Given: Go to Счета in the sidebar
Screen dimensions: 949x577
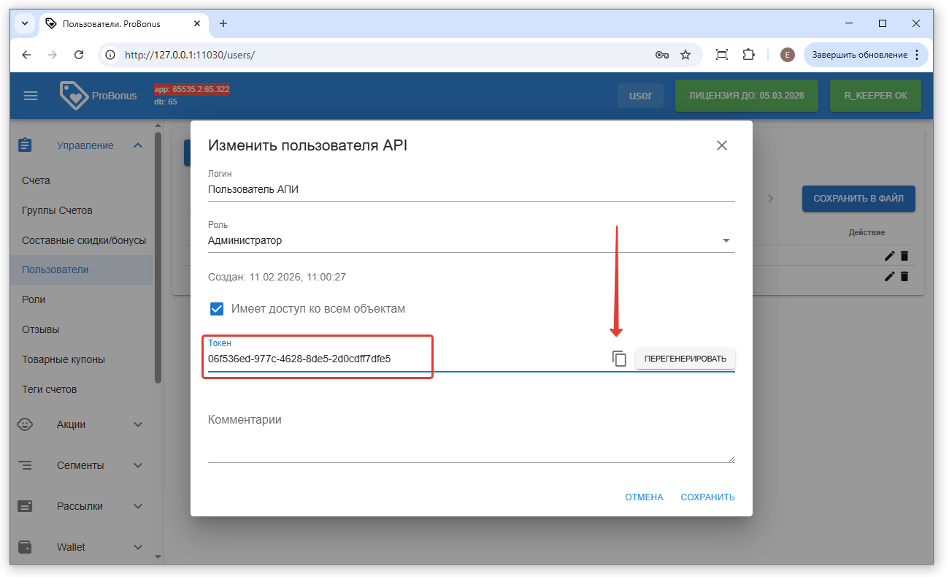Looking at the screenshot, I should coord(36,180).
